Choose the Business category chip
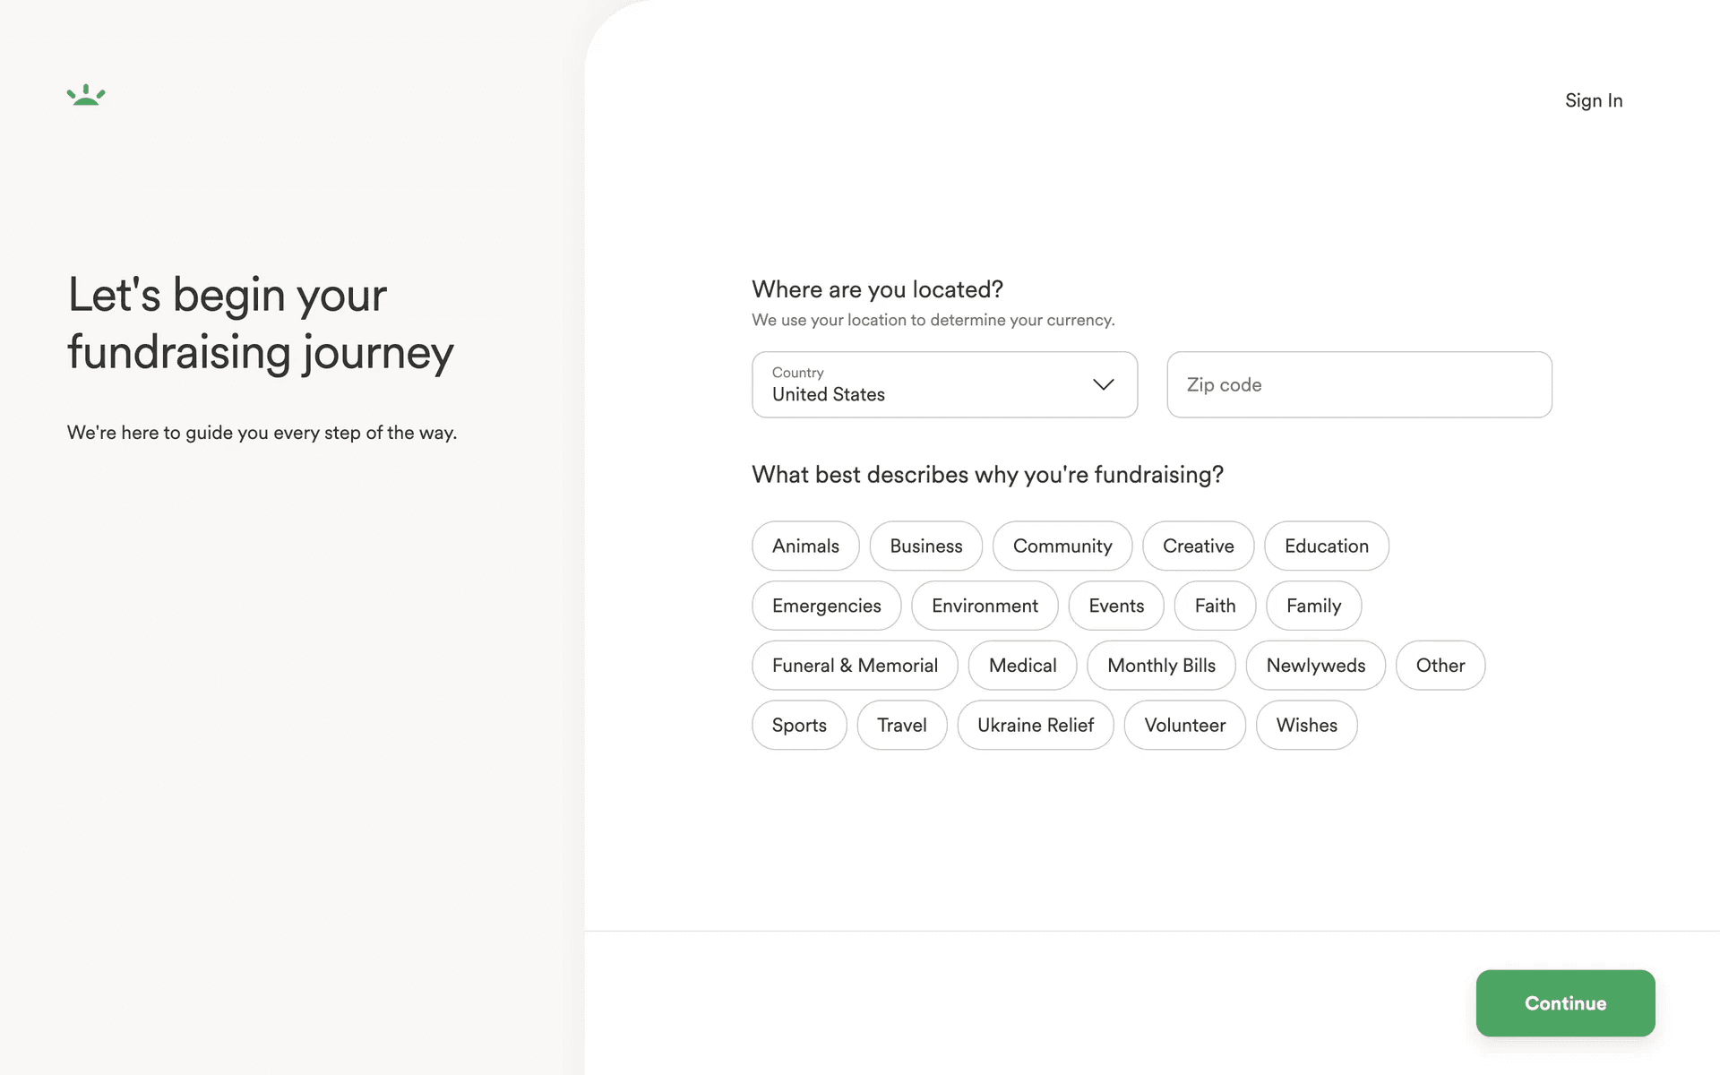Screen dimensions: 1720x1075 (926, 546)
